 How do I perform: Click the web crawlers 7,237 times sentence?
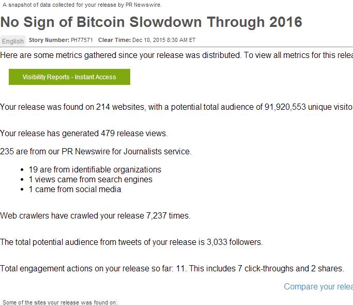95,215
